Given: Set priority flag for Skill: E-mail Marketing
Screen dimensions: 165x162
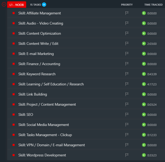Looking at the screenshot, I should [x=127, y=54].
